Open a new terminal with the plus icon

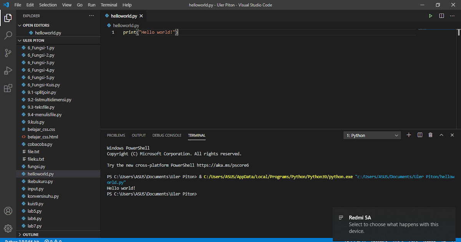[409, 135]
